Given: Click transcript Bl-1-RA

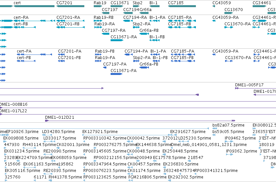Looking at the screenshot, I should 157,18.
